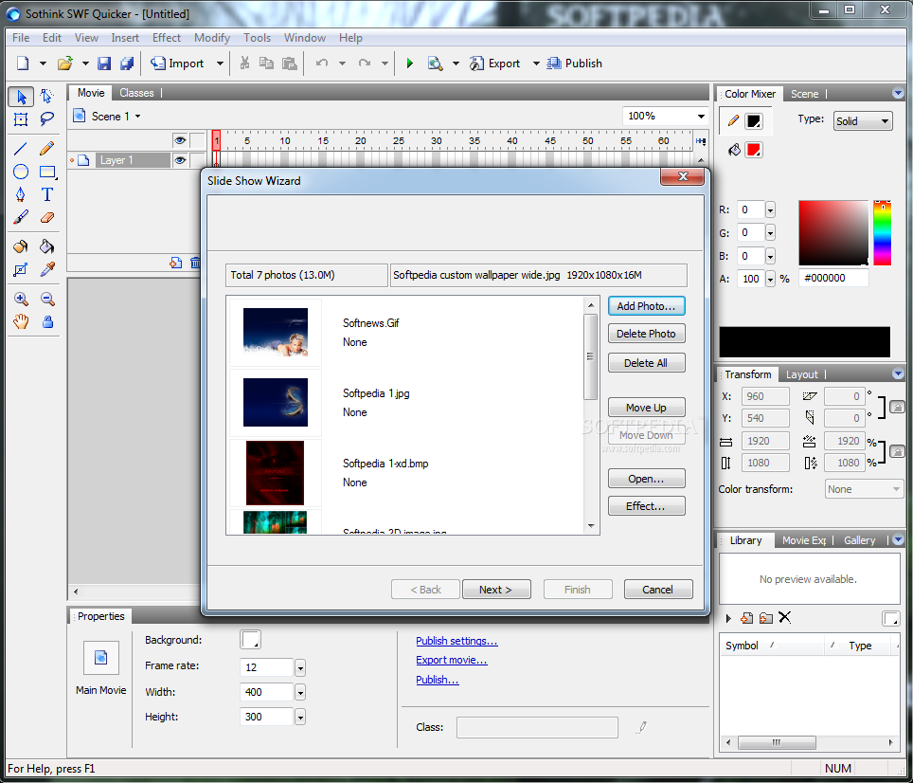Click the Save All icon
The height and width of the screenshot is (783, 913).
pos(126,63)
